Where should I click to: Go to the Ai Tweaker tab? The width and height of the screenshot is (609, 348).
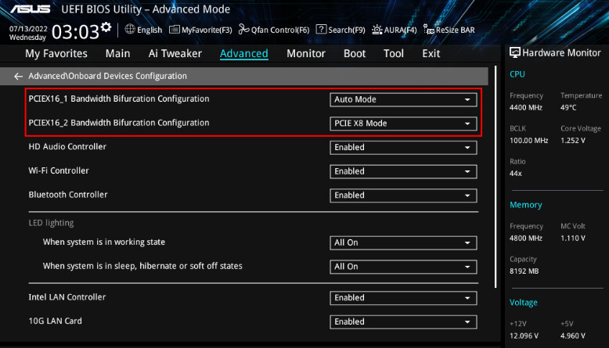point(175,53)
